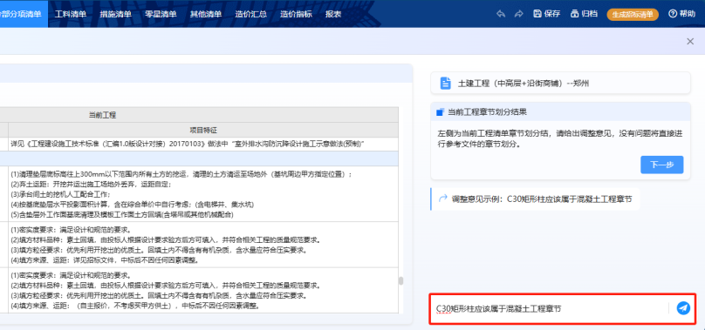The image size is (705, 330).
Task: Click the archive box icon
Action: (574, 14)
